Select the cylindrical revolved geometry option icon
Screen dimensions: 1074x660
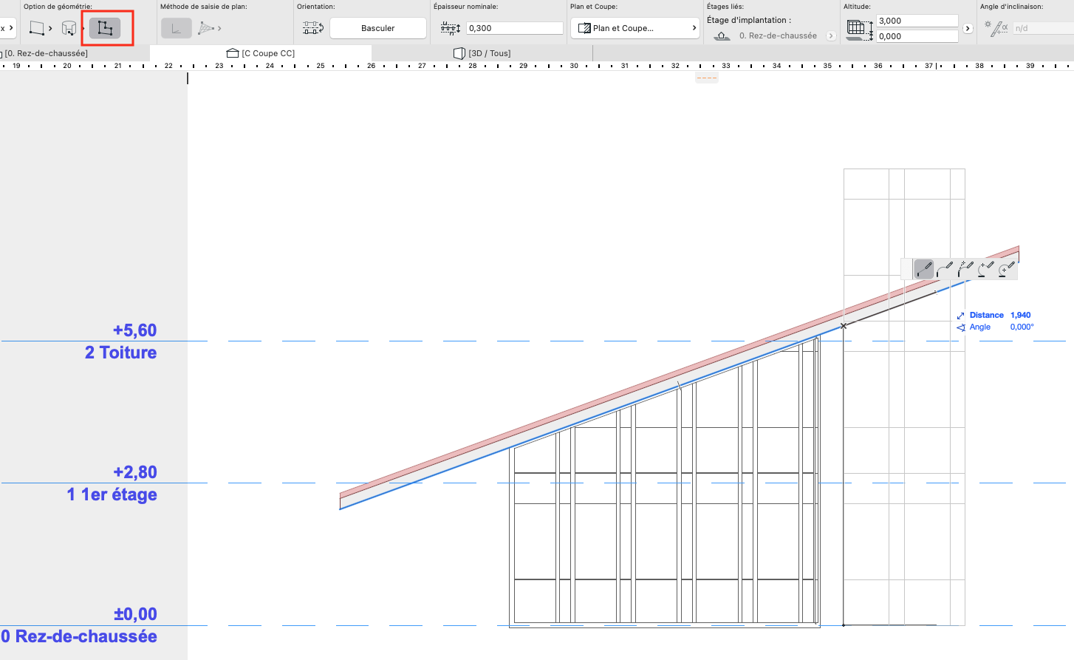[x=69, y=28]
